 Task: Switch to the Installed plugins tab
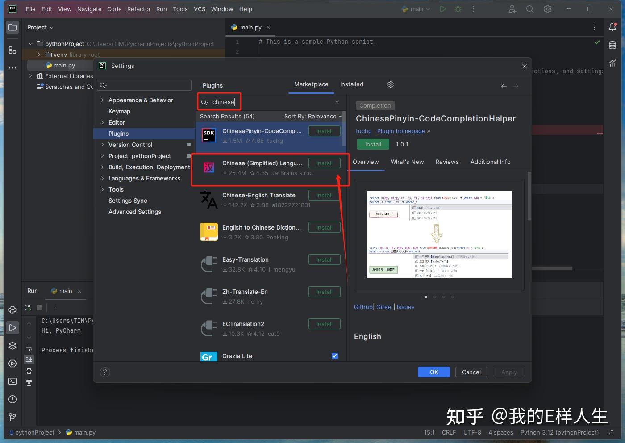[x=351, y=84]
